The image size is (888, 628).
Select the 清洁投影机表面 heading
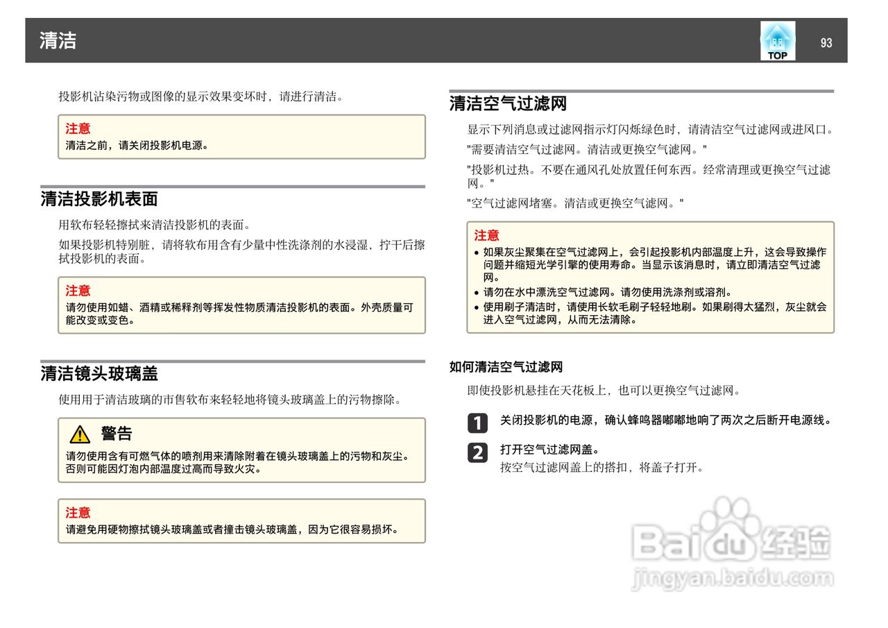(99, 199)
